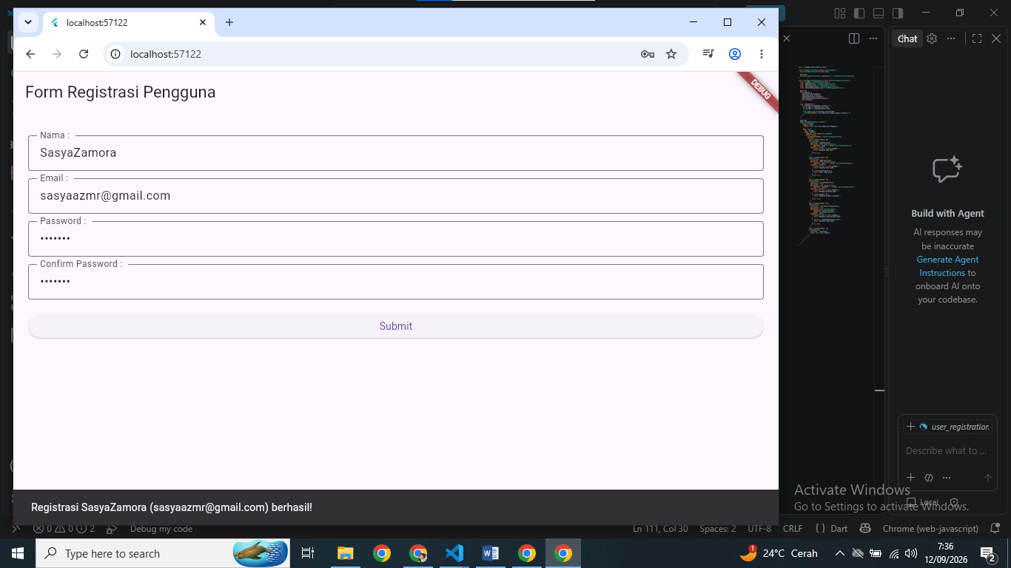The width and height of the screenshot is (1011, 568).
Task: Open Chrome password manager key icon
Action: 648,54
